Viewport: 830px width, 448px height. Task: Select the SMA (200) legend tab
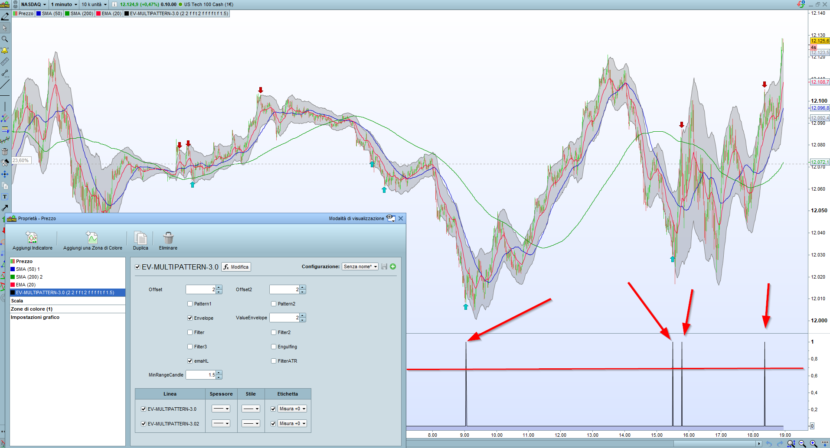79,13
